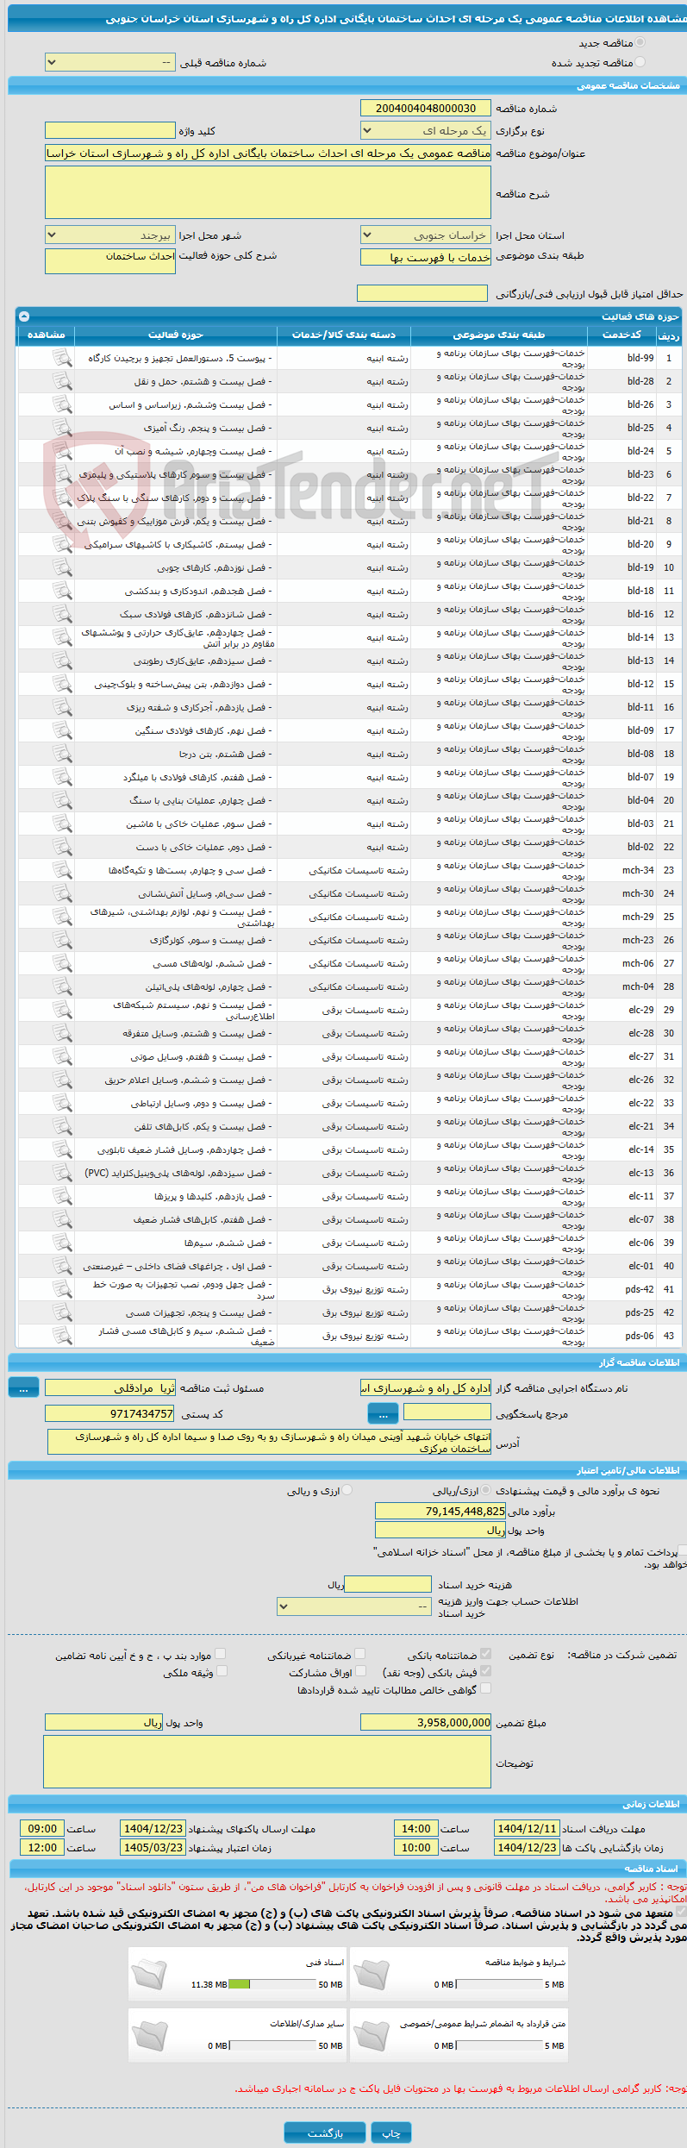The width and height of the screenshot is (687, 2148).
Task: Select the مناقصه تجدید شده radio button
Action: point(640,62)
